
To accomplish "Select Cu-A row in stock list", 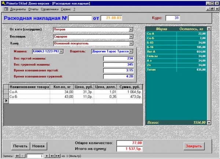I will click(176, 34).
